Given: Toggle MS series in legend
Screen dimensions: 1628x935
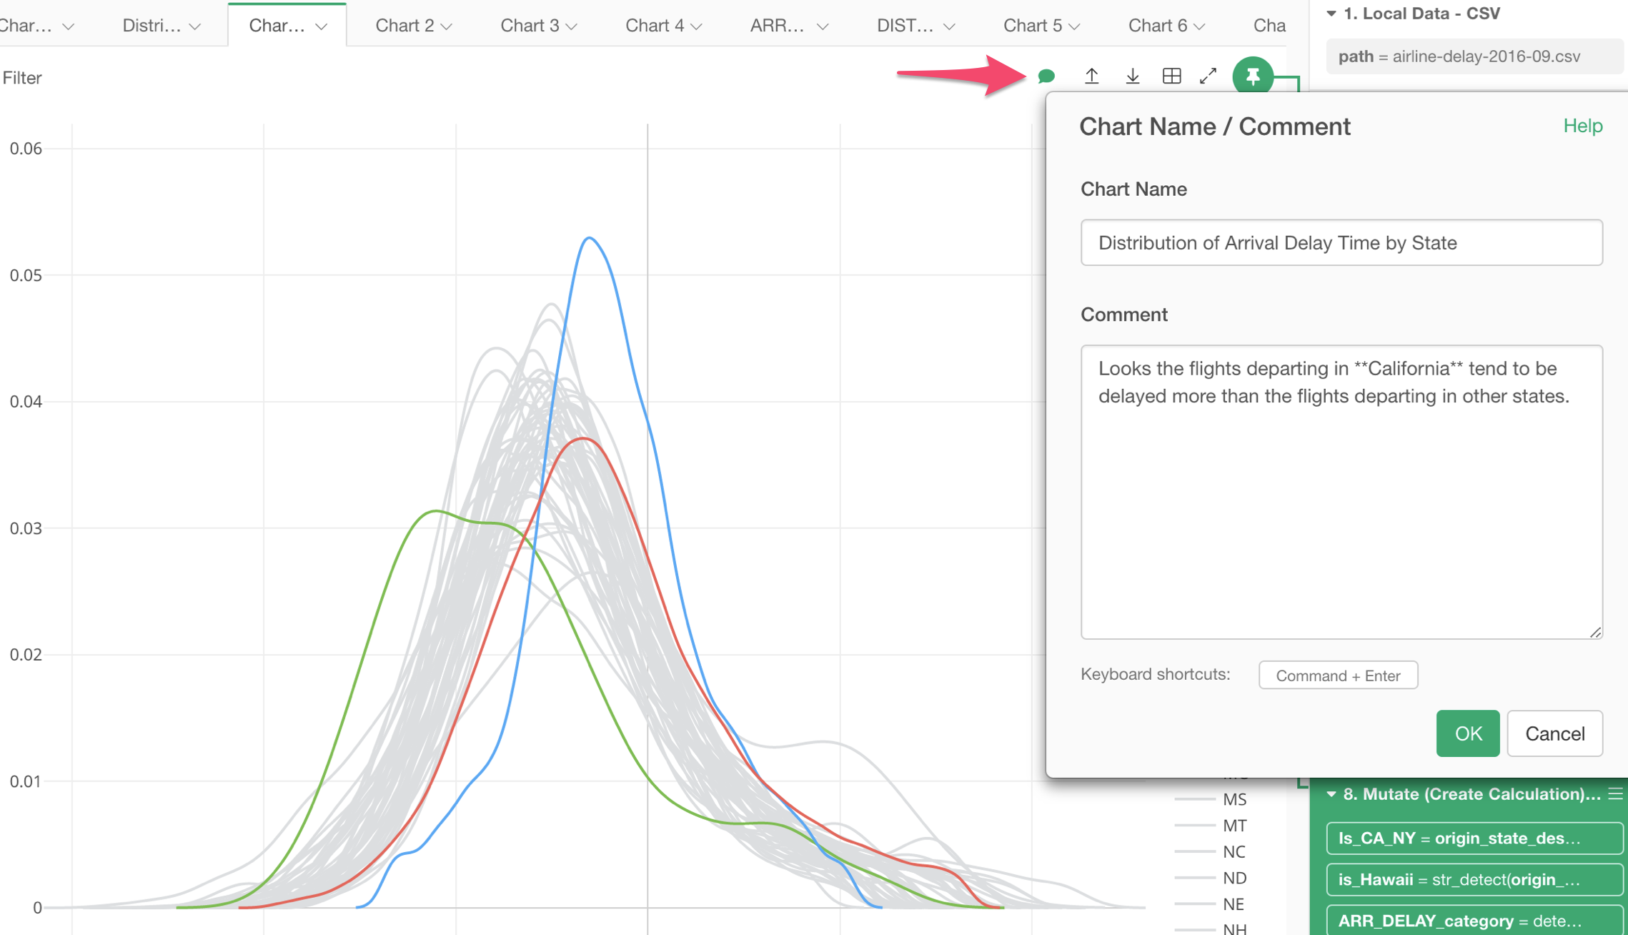Looking at the screenshot, I should 1234,799.
